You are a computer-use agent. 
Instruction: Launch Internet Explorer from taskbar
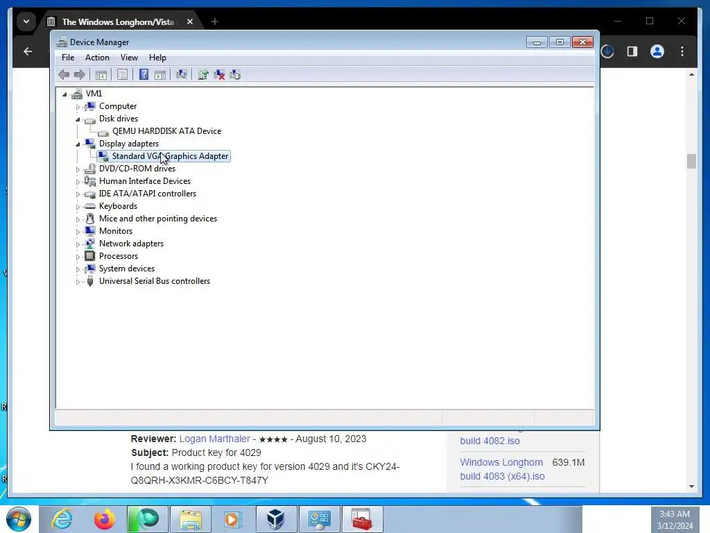(x=61, y=519)
